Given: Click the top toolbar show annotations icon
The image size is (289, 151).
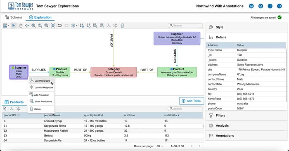Looking at the screenshot, I should [102, 26].
